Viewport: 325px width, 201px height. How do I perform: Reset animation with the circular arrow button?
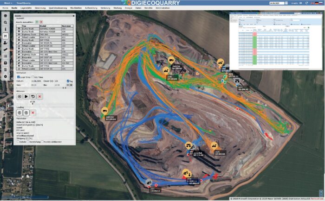[x=33, y=96]
